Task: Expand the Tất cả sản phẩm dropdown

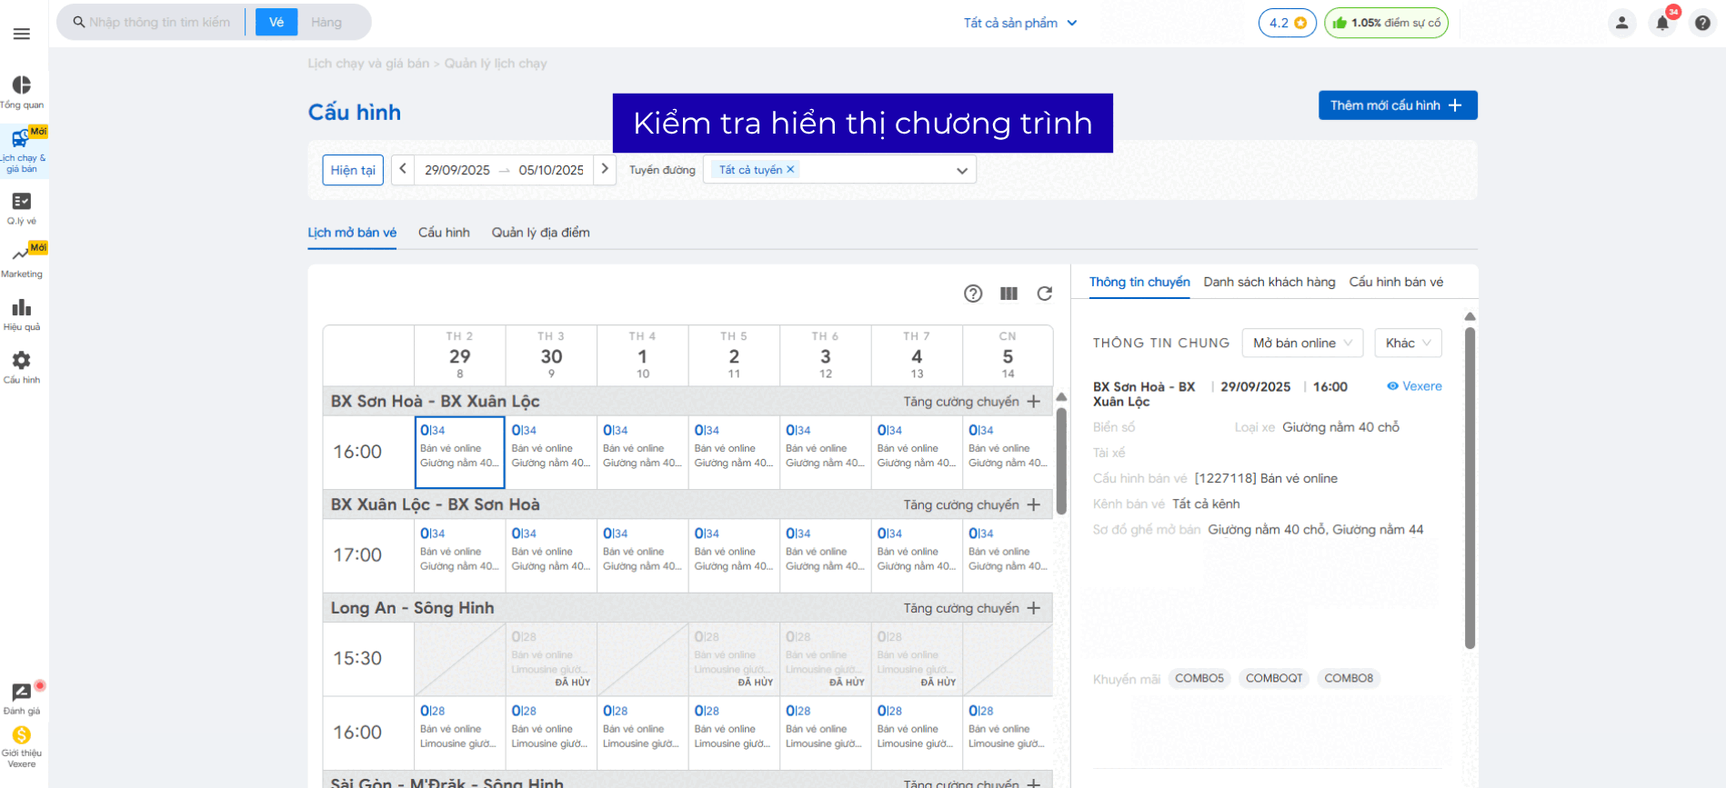Action: (x=1019, y=23)
